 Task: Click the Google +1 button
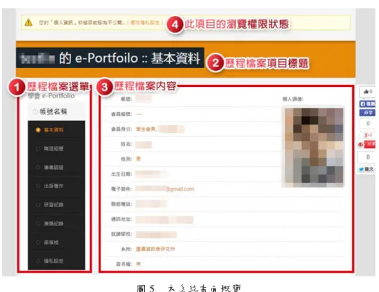(368, 136)
